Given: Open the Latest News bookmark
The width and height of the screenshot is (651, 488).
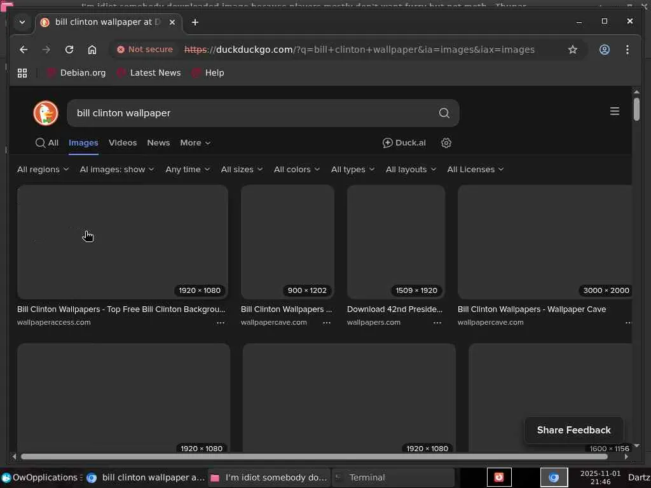Looking at the screenshot, I should point(149,73).
